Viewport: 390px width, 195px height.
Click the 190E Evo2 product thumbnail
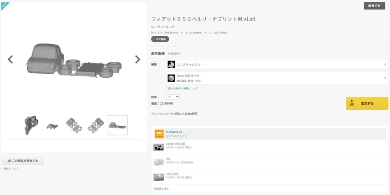click(159, 177)
